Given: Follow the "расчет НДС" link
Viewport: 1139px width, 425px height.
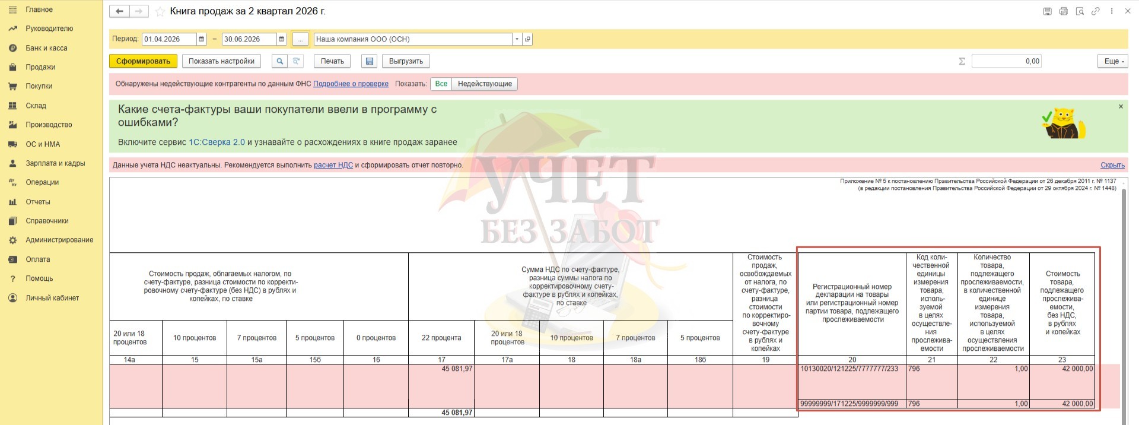Looking at the screenshot, I should (x=333, y=165).
